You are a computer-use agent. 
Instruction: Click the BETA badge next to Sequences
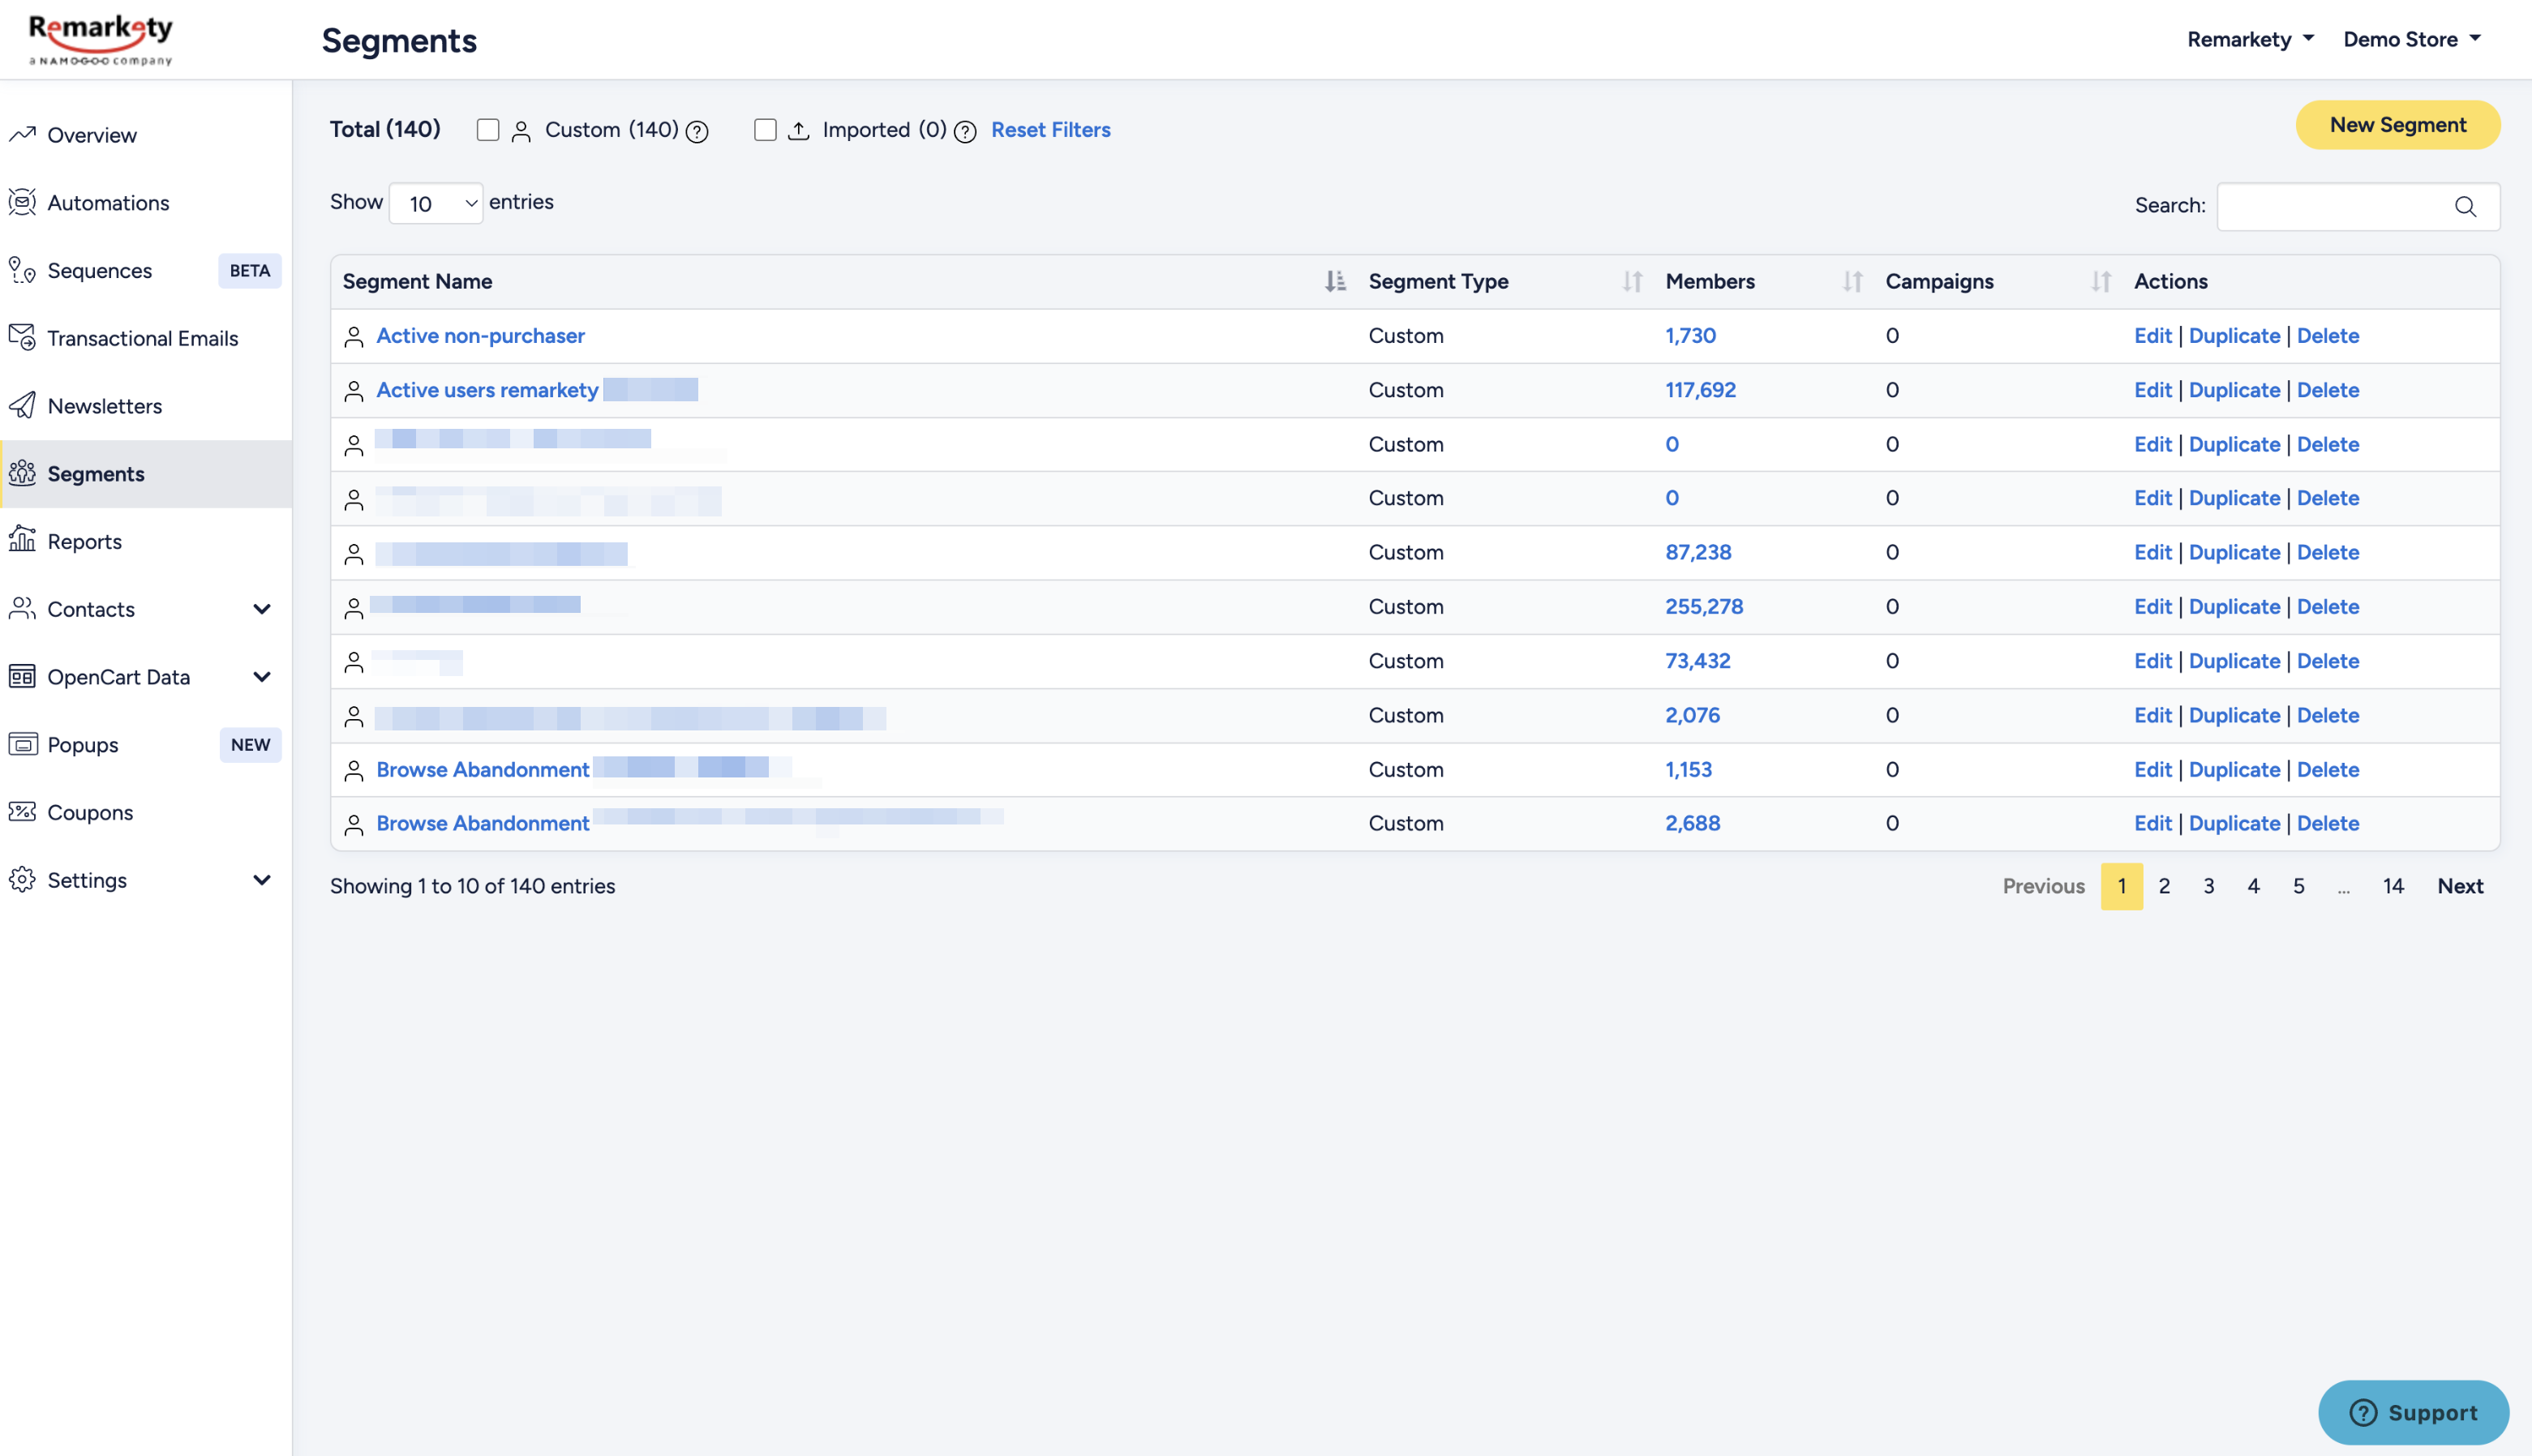[x=249, y=270]
